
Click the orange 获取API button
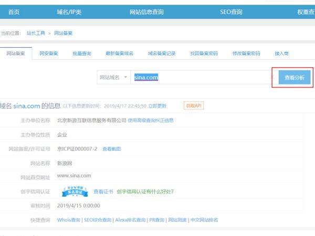[x=193, y=105]
